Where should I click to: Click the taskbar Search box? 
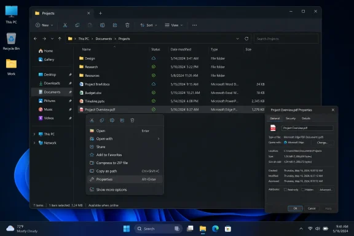157,229
